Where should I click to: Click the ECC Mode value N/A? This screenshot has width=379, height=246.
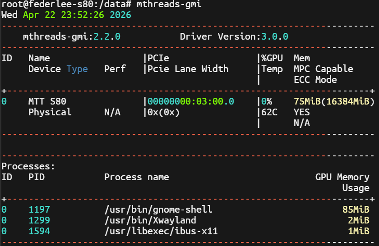302,123
